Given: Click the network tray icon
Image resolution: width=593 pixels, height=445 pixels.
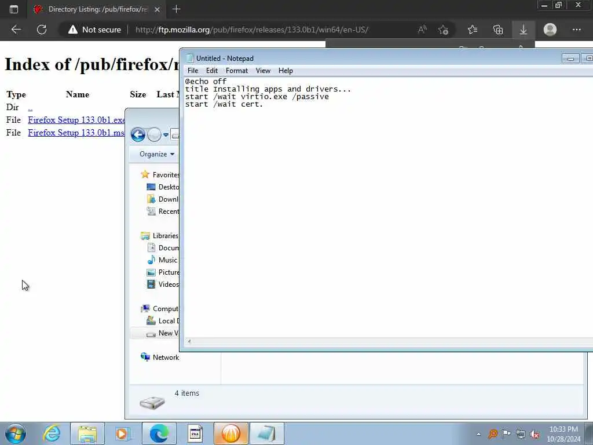Looking at the screenshot, I should tap(521, 434).
